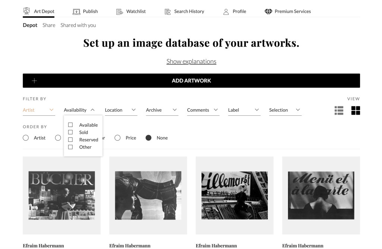Open the Shared with you tab
Screen dimensions: 382x249
click(78, 25)
